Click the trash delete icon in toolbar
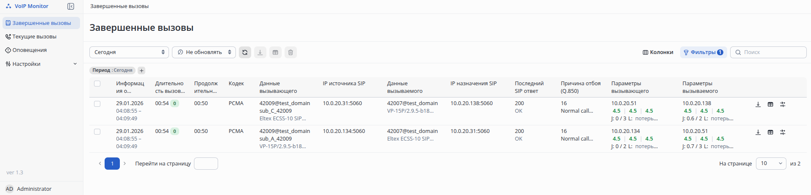This screenshot has width=811, height=195. coord(291,52)
